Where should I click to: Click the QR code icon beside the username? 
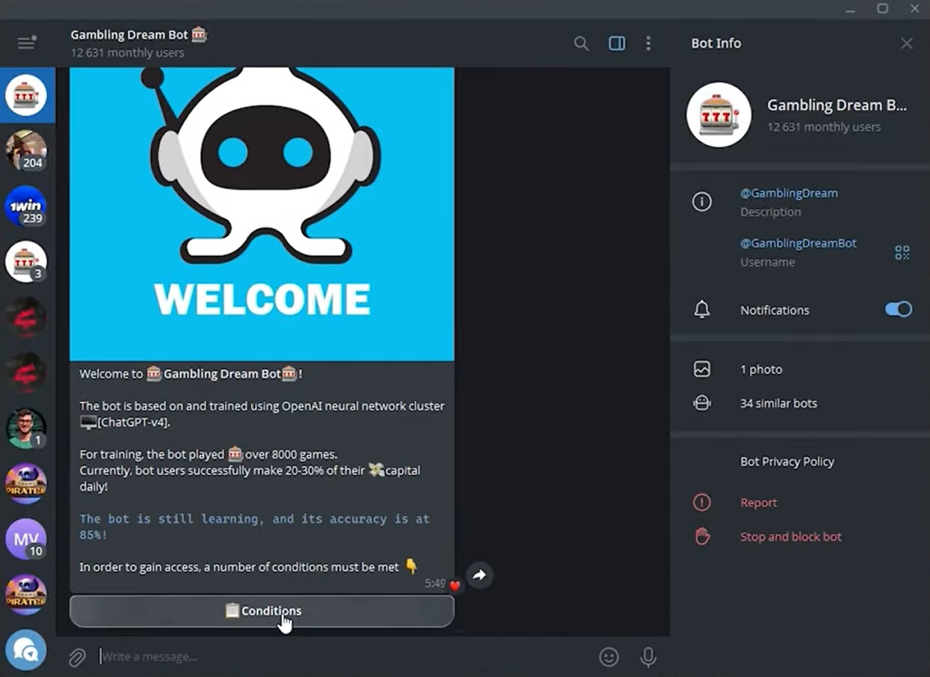coord(902,252)
